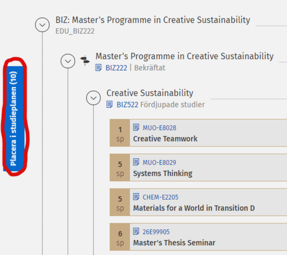Click the document icon beside 26E99905
This screenshot has height=255, width=287.
[x=136, y=231]
